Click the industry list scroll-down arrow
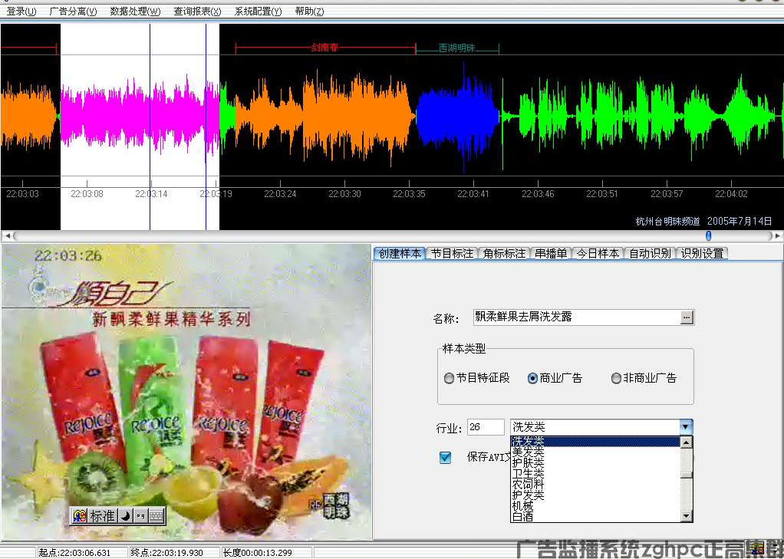784x559 pixels. point(687,516)
